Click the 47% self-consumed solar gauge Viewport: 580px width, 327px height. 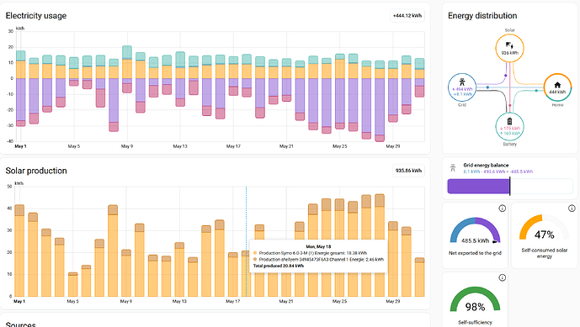[544, 227]
